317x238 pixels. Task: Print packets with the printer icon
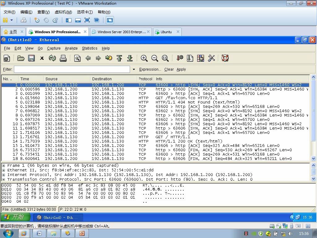[x=63, y=59]
